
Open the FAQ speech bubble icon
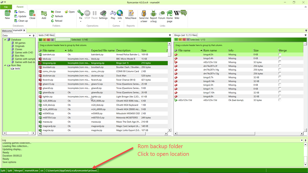coord(184,13)
